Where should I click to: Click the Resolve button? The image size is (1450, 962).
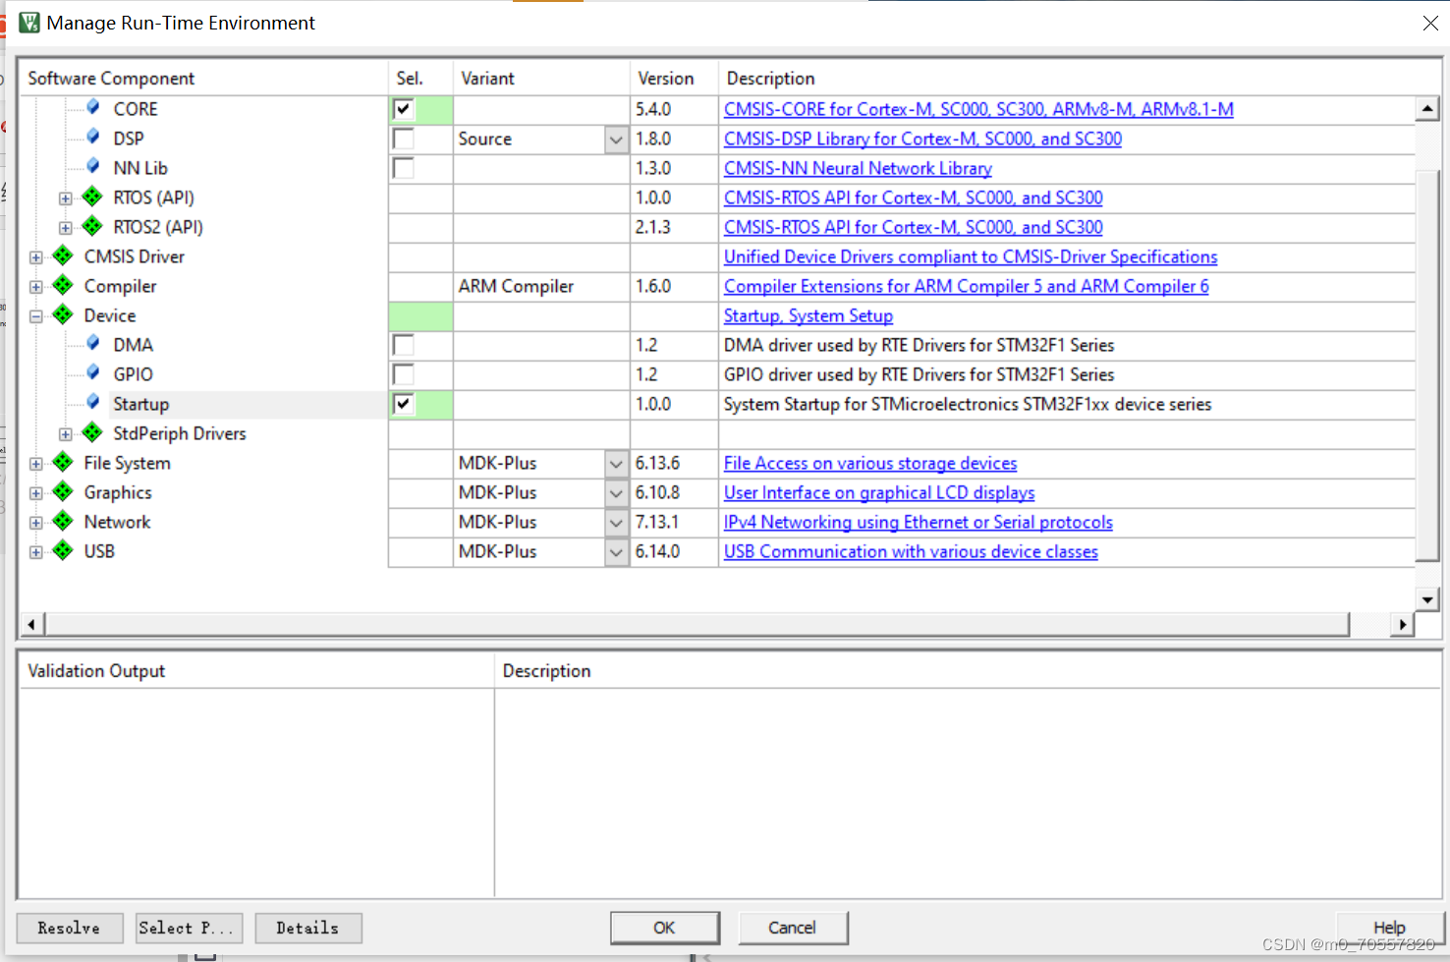(x=70, y=928)
